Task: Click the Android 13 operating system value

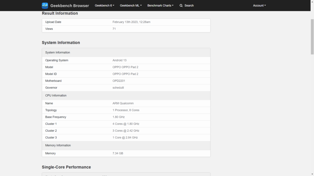Action: [119, 60]
